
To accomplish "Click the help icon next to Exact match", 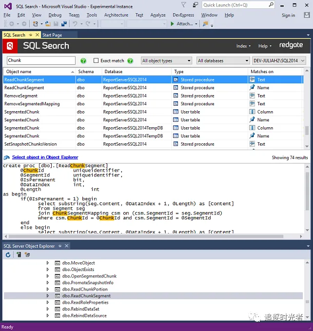I will (x=130, y=61).
